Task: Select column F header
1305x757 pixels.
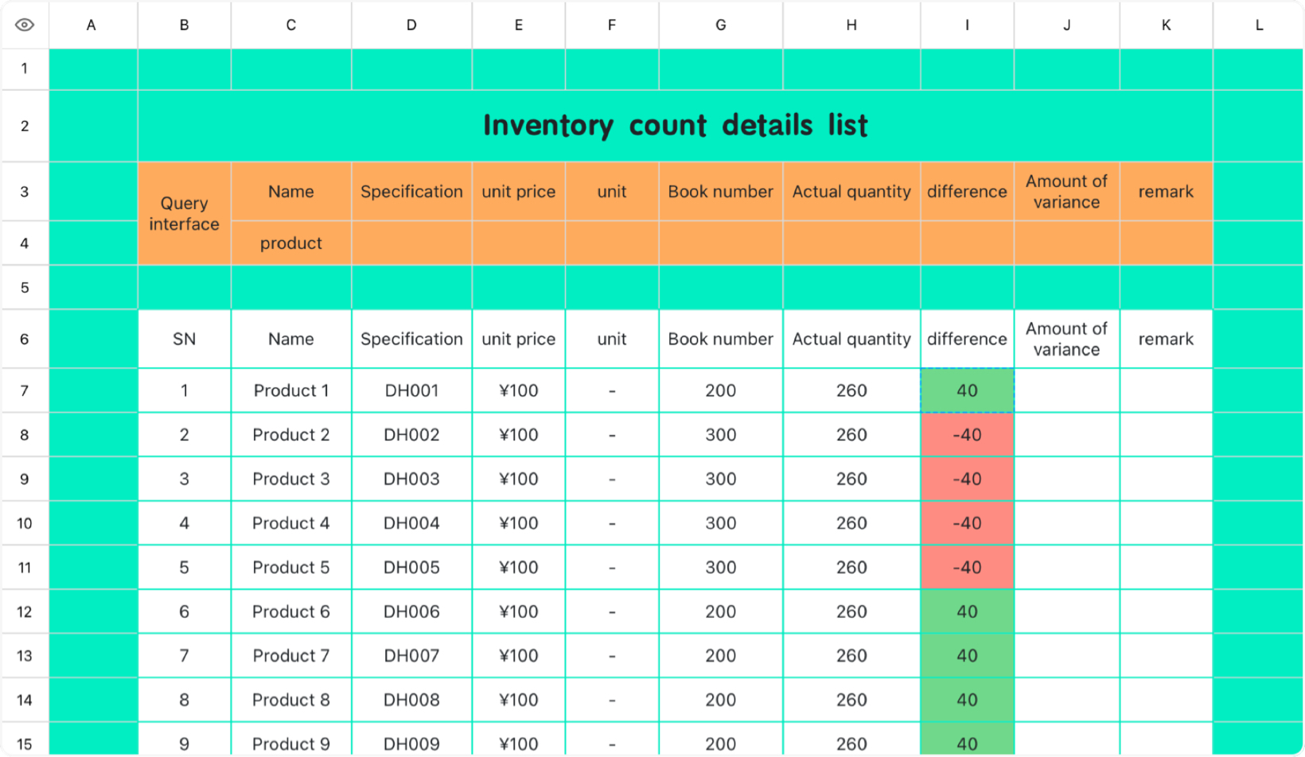Action: [612, 25]
